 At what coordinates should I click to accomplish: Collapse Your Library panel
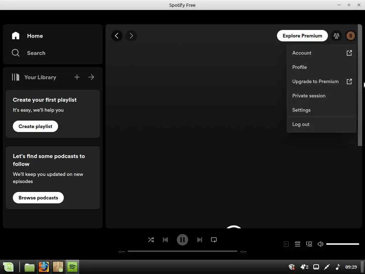(x=34, y=77)
